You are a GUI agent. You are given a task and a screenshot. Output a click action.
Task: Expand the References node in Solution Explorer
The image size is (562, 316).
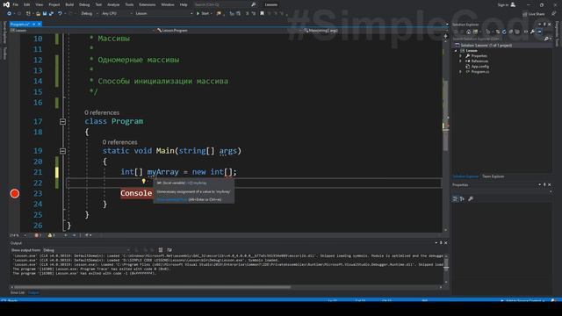[x=461, y=61]
